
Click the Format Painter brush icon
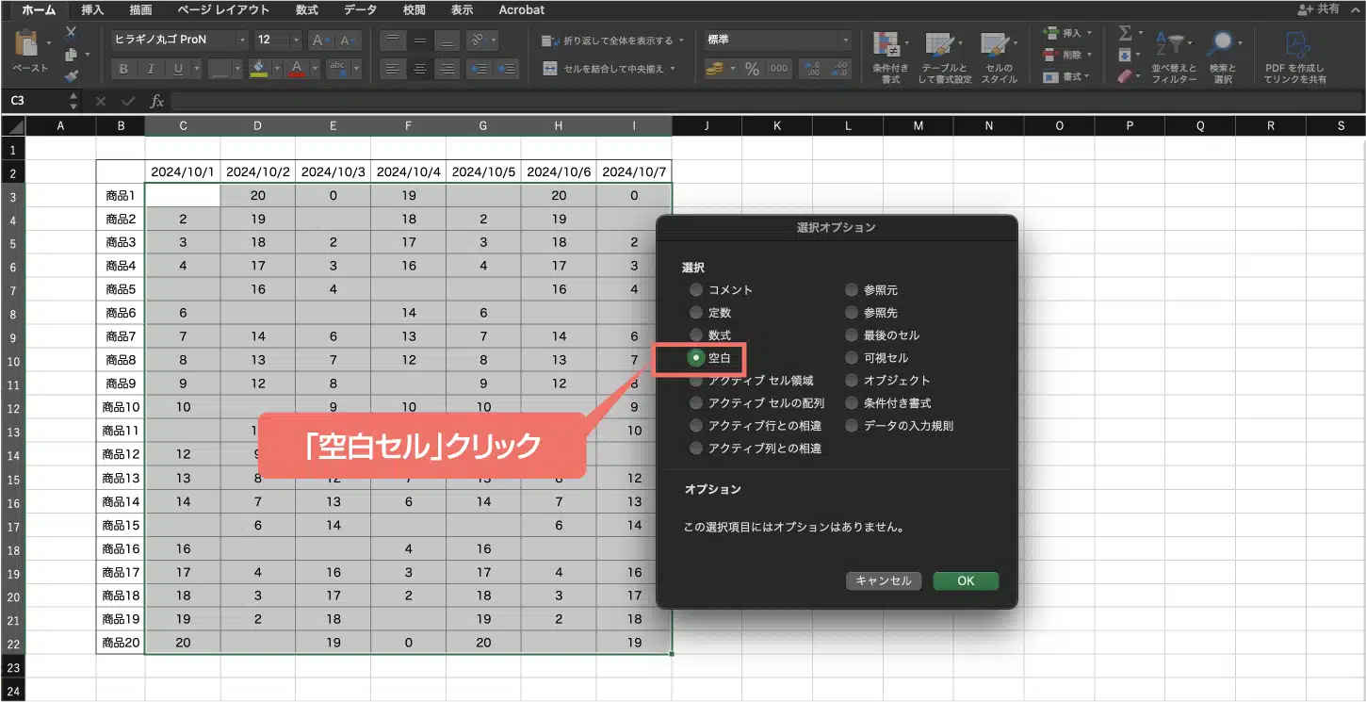[x=71, y=75]
